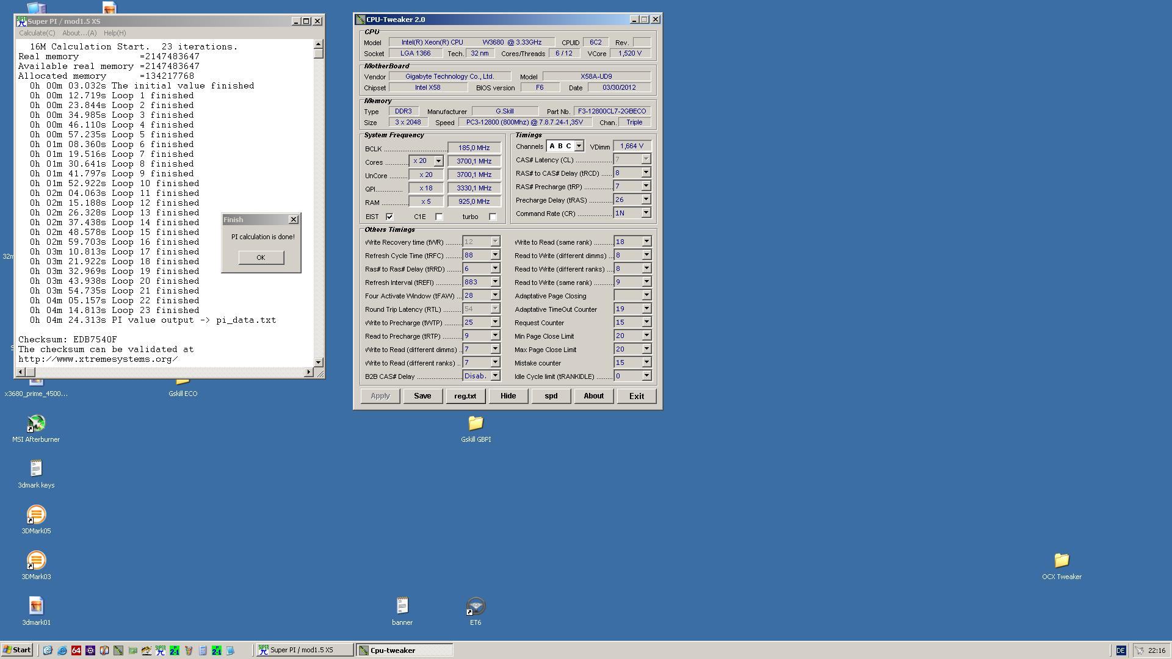The width and height of the screenshot is (1172, 659).
Task: Open the Gskill GBPI folder
Action: (x=476, y=428)
